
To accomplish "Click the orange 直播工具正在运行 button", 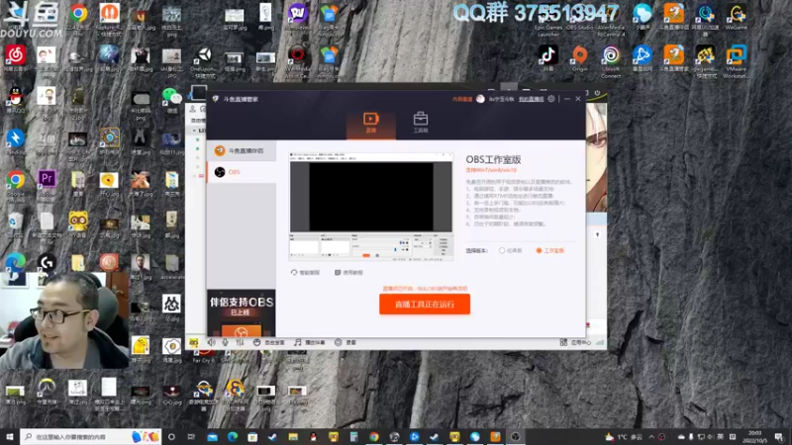I will pos(425,305).
